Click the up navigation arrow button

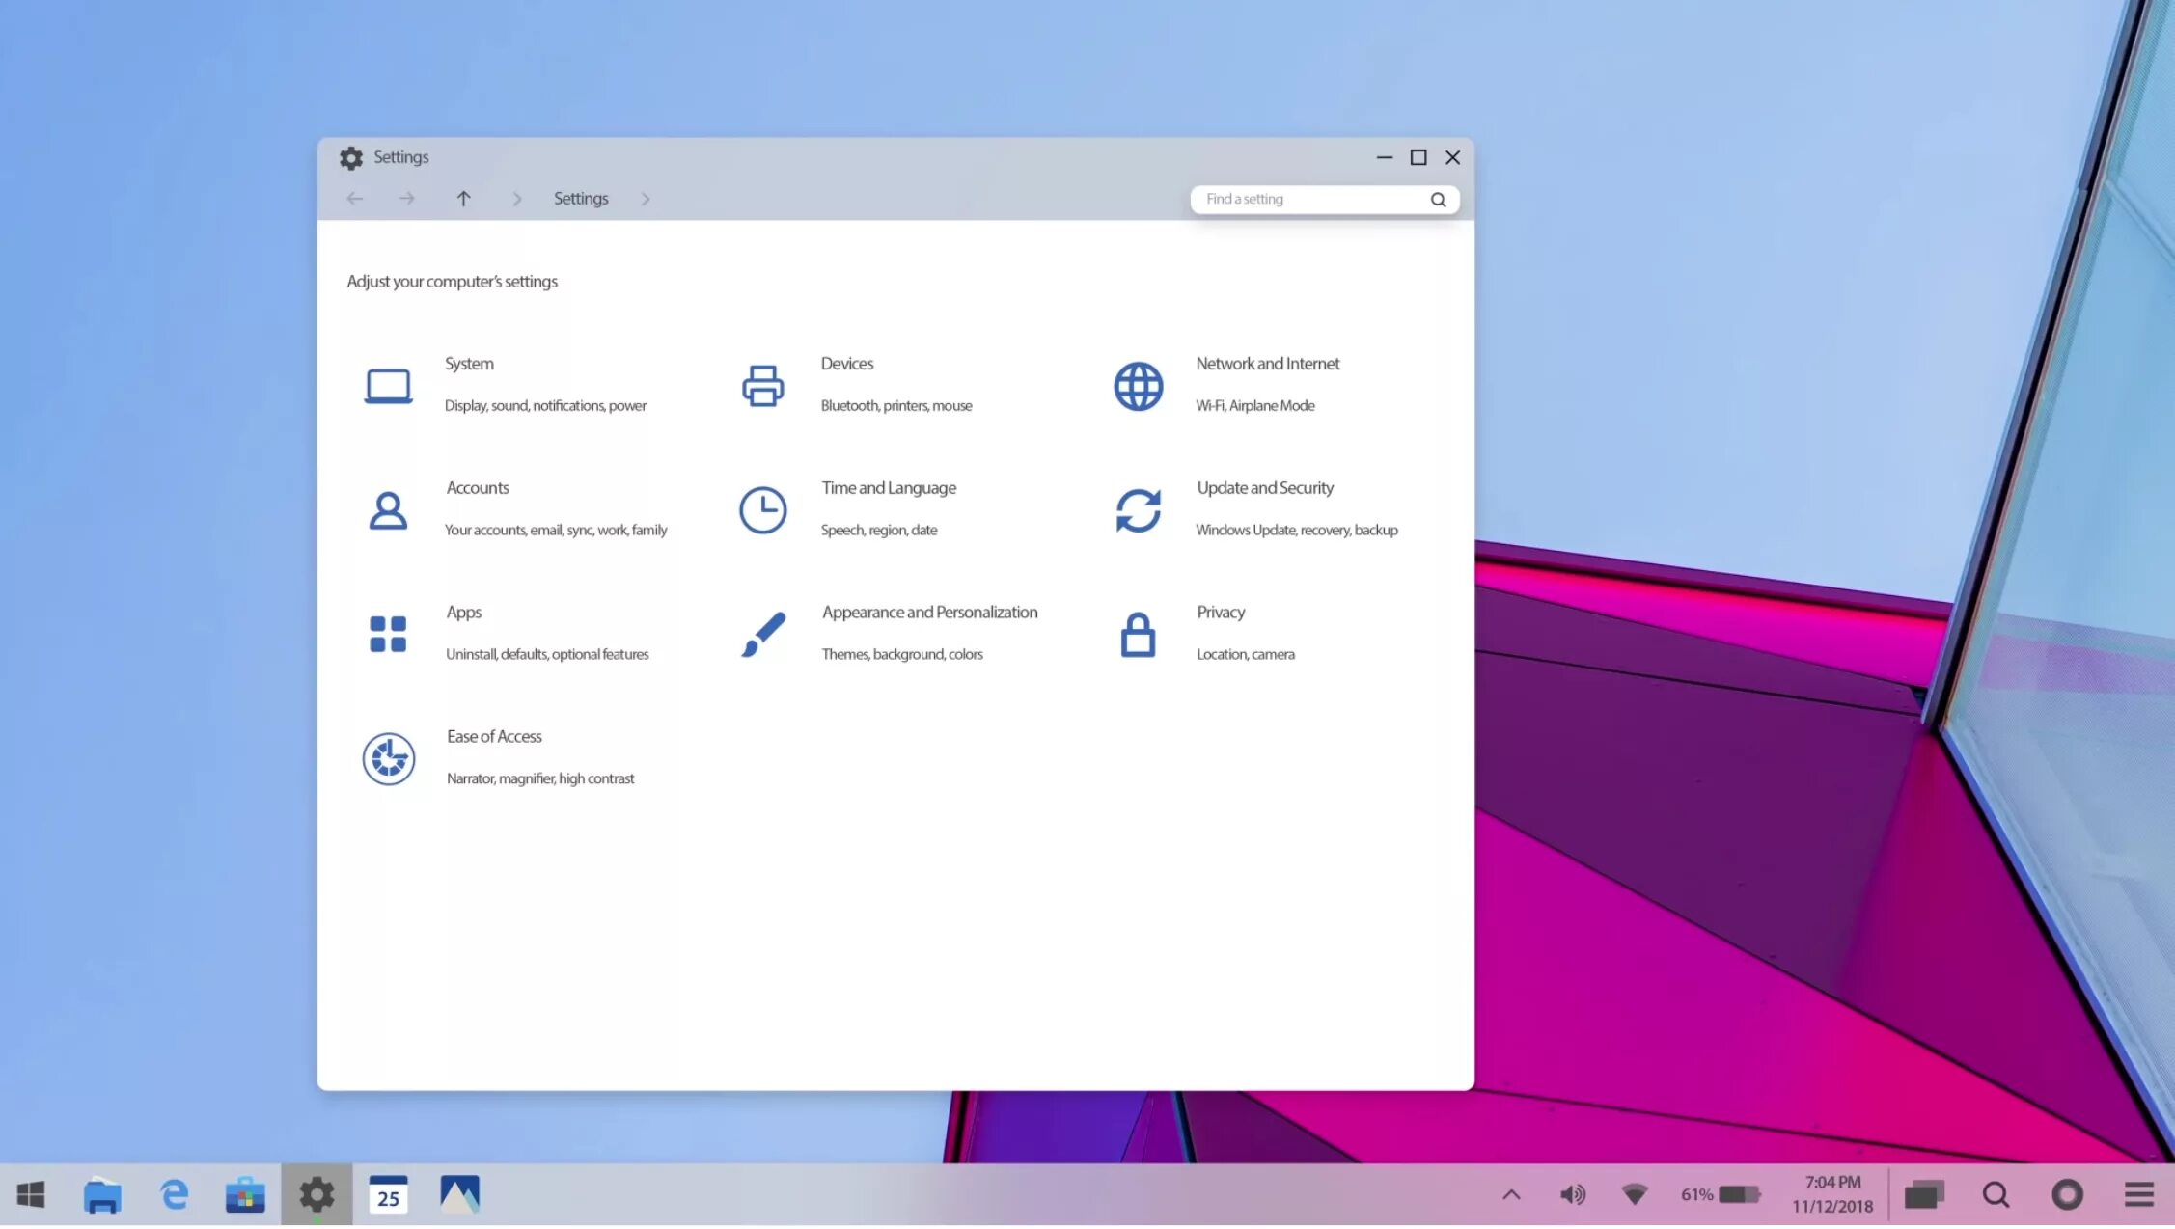[463, 197]
